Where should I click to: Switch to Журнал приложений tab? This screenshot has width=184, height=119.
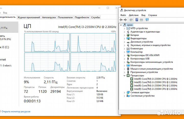click(29, 17)
